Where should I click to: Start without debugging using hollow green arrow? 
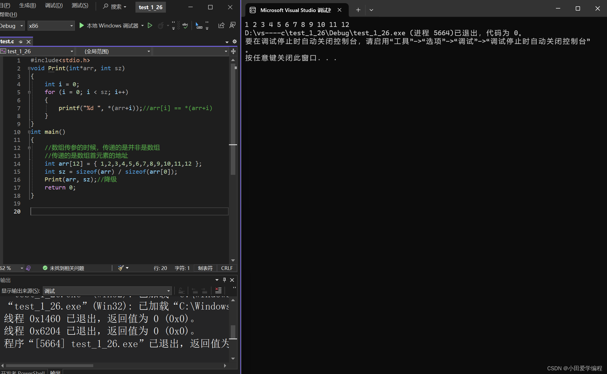pyautogui.click(x=150, y=26)
